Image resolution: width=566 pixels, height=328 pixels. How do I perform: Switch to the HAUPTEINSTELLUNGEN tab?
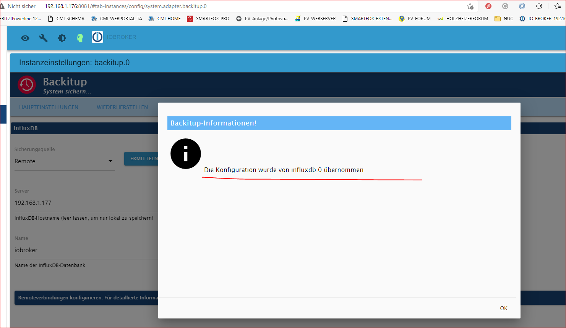tap(49, 107)
